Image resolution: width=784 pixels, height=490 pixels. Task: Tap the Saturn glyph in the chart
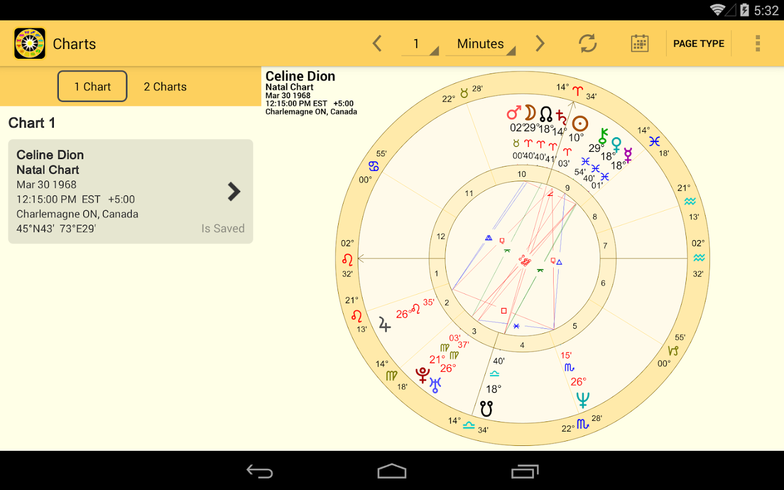point(561,118)
